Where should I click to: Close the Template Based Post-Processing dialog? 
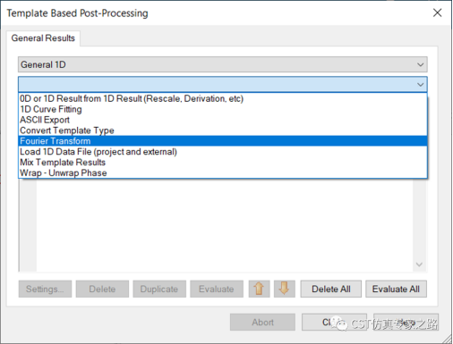[x=437, y=13]
